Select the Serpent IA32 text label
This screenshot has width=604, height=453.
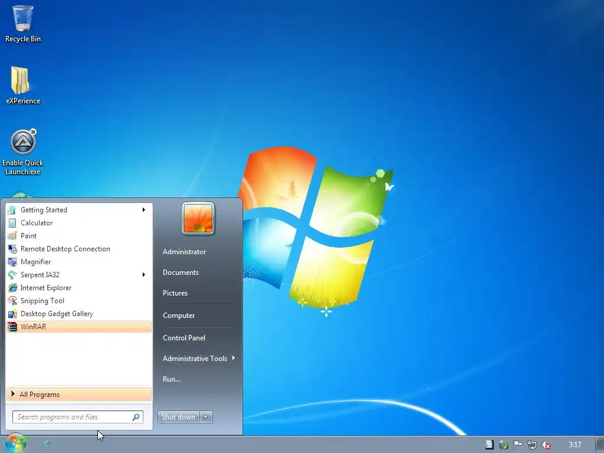click(x=40, y=275)
